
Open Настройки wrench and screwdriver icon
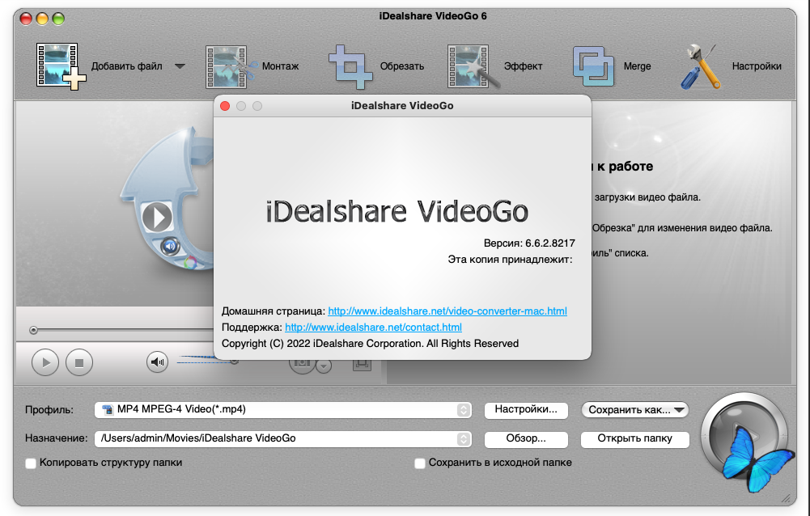[x=700, y=66]
